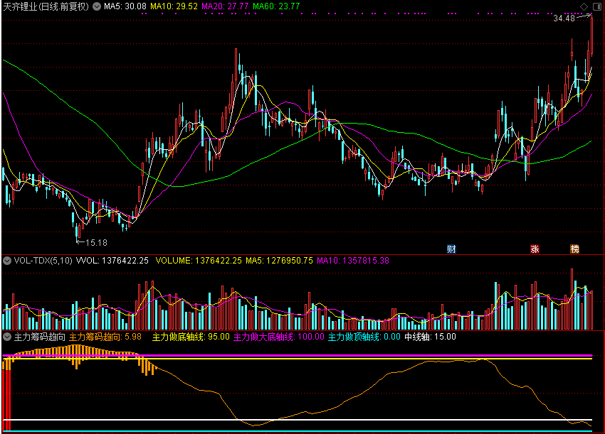Click the VVOL: 1376422.25 value
This screenshot has height=434, width=605.
coord(112,261)
